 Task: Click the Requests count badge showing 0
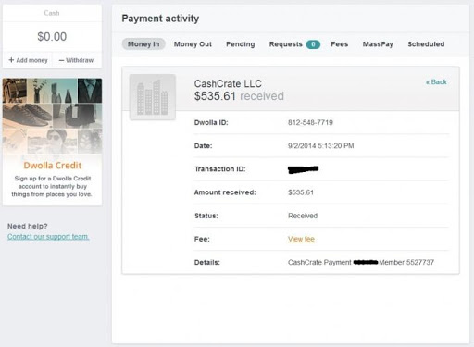313,44
